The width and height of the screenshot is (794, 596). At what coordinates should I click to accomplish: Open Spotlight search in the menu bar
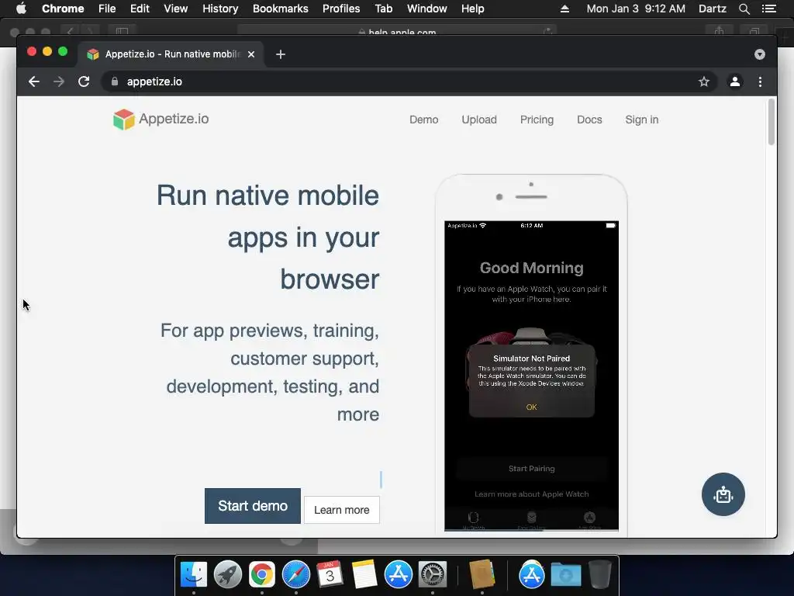click(744, 9)
